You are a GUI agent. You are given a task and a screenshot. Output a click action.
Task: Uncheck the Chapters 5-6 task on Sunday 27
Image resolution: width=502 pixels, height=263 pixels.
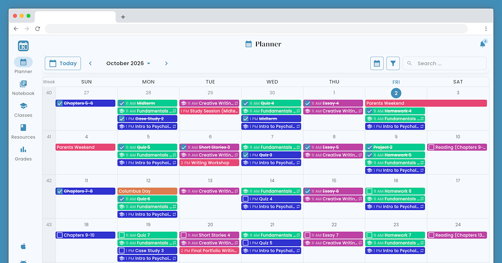coord(60,103)
